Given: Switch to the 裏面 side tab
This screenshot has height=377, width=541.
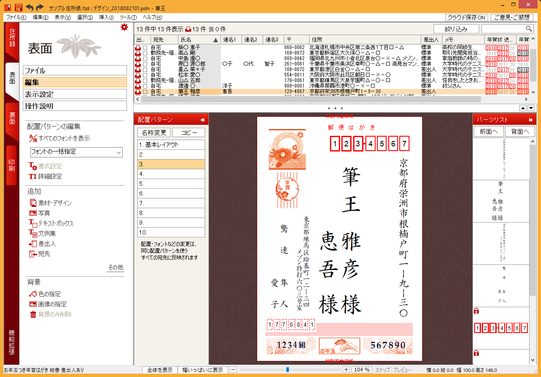Looking at the screenshot, I should tap(12, 118).
